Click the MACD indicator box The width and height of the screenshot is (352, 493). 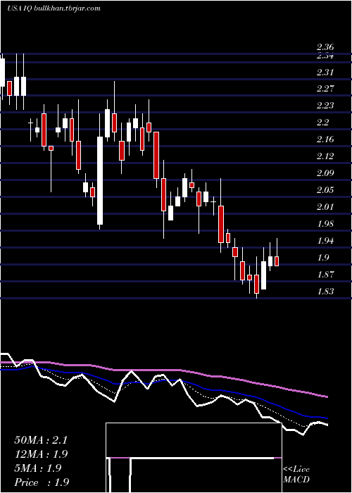194,458
